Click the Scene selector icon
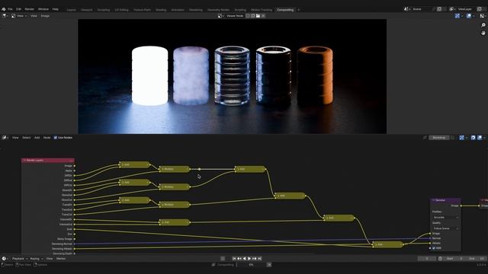 pyautogui.click(x=406, y=9)
